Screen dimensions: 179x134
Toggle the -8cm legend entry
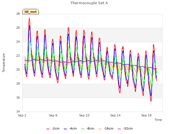click(88, 128)
